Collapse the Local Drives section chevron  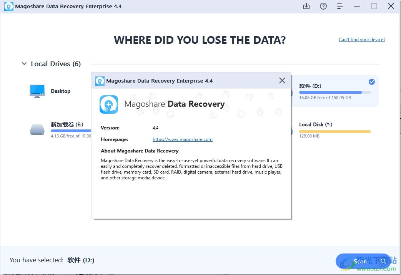[24, 64]
